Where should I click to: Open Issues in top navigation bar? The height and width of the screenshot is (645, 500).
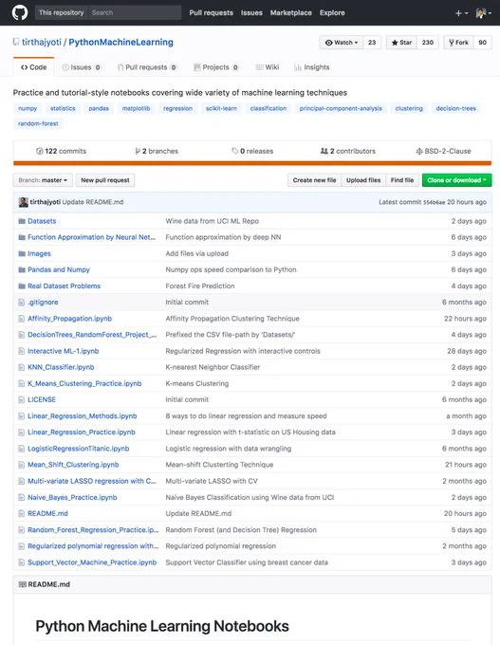(251, 12)
